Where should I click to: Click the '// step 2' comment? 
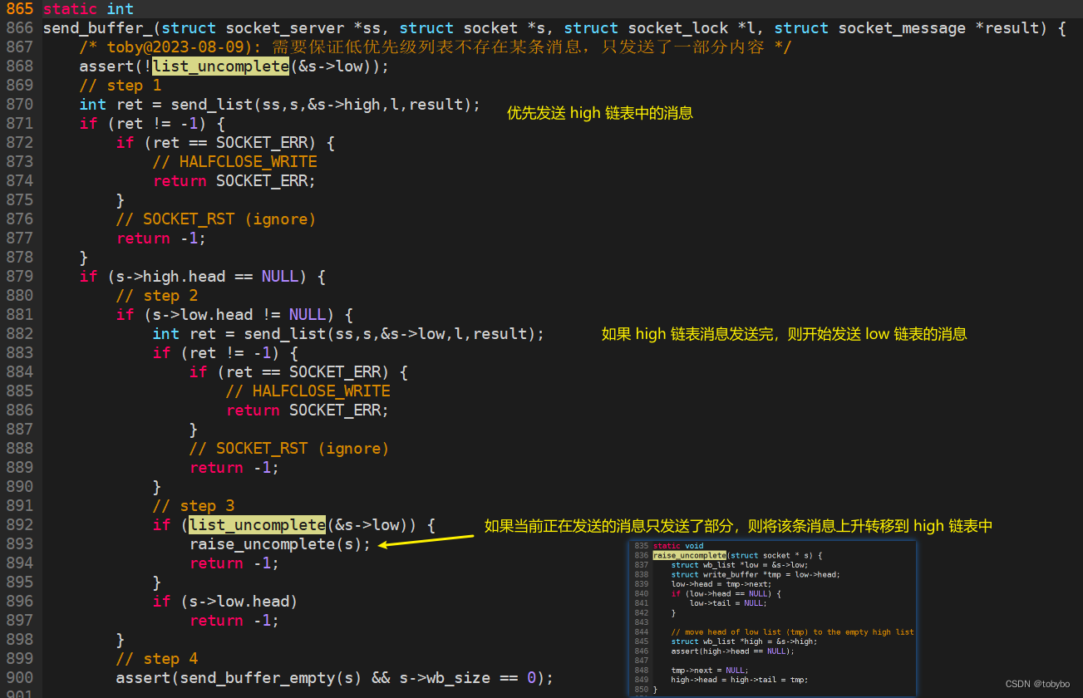tap(157, 296)
